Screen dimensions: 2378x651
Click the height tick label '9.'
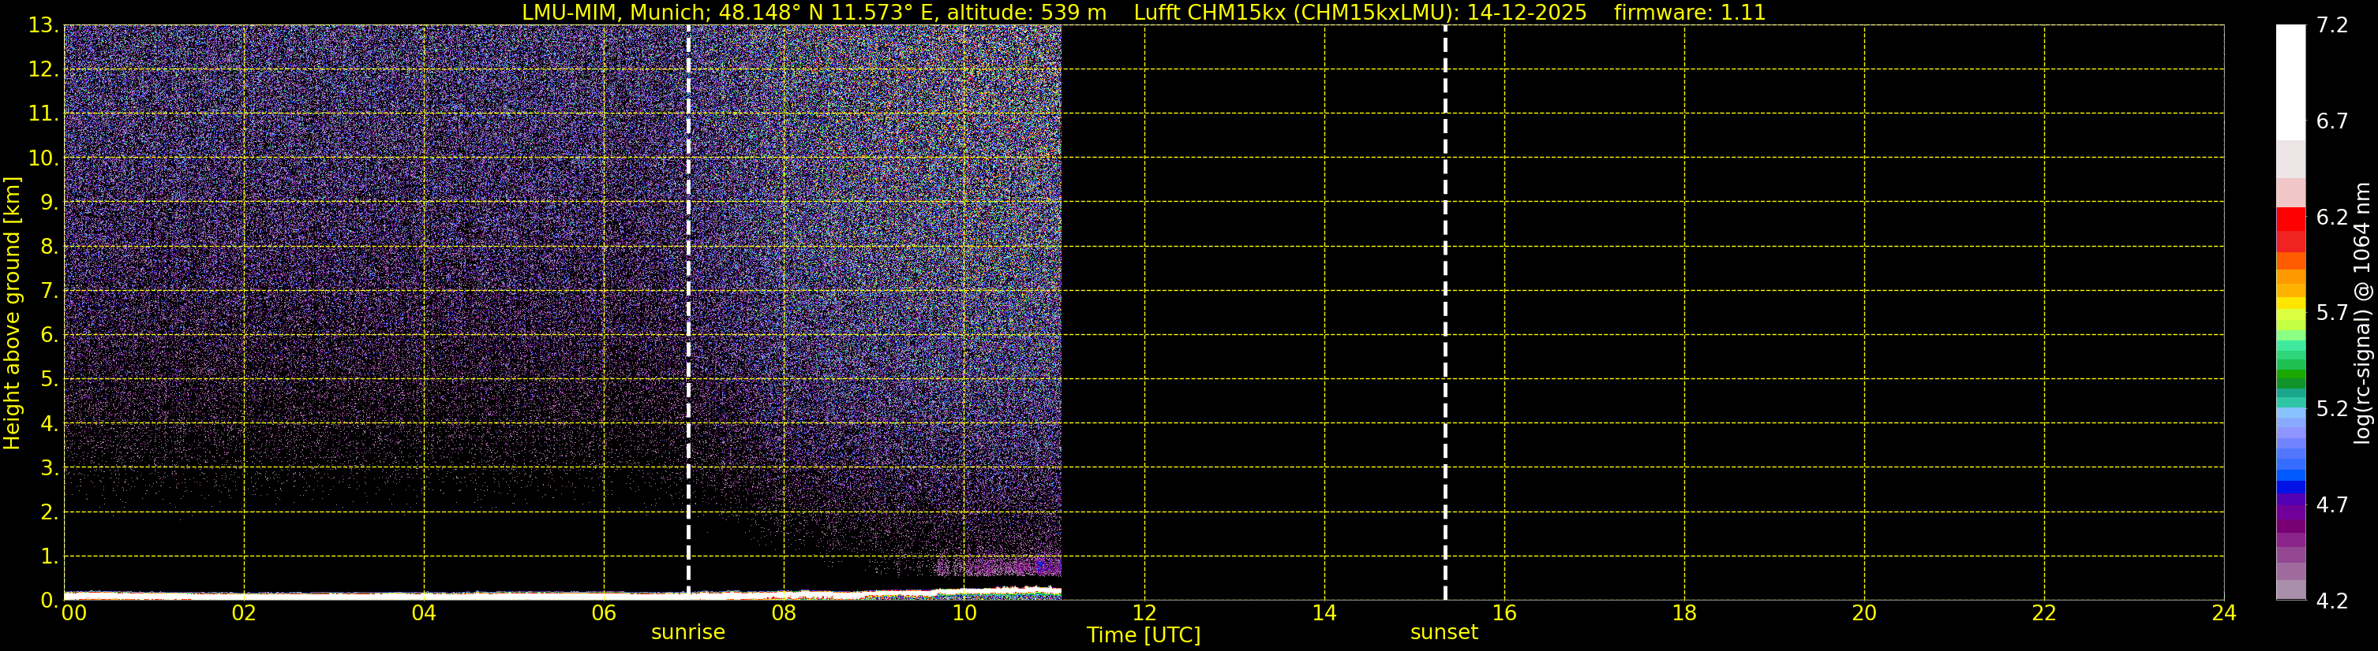tap(49, 203)
